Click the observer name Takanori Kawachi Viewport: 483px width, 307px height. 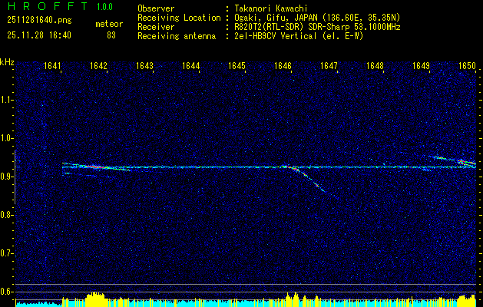pos(271,8)
